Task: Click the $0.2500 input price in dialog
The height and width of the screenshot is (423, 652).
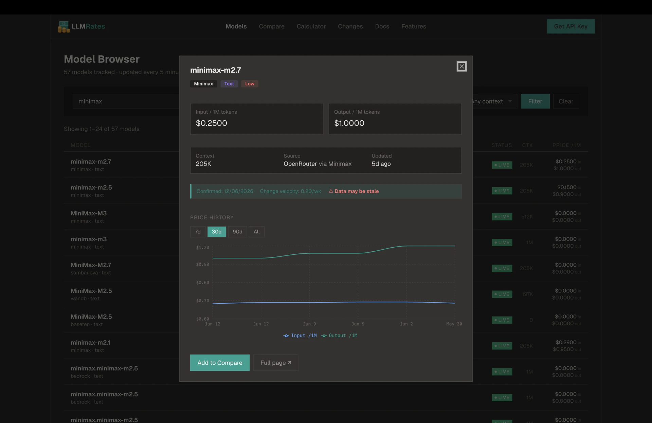Action: pos(211,123)
